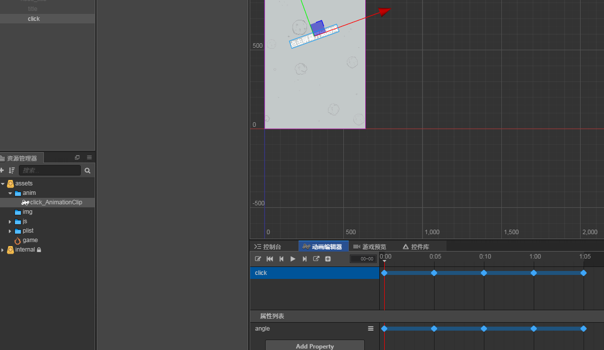
Task: Click the assets root database icon
Action: [x=10, y=183]
